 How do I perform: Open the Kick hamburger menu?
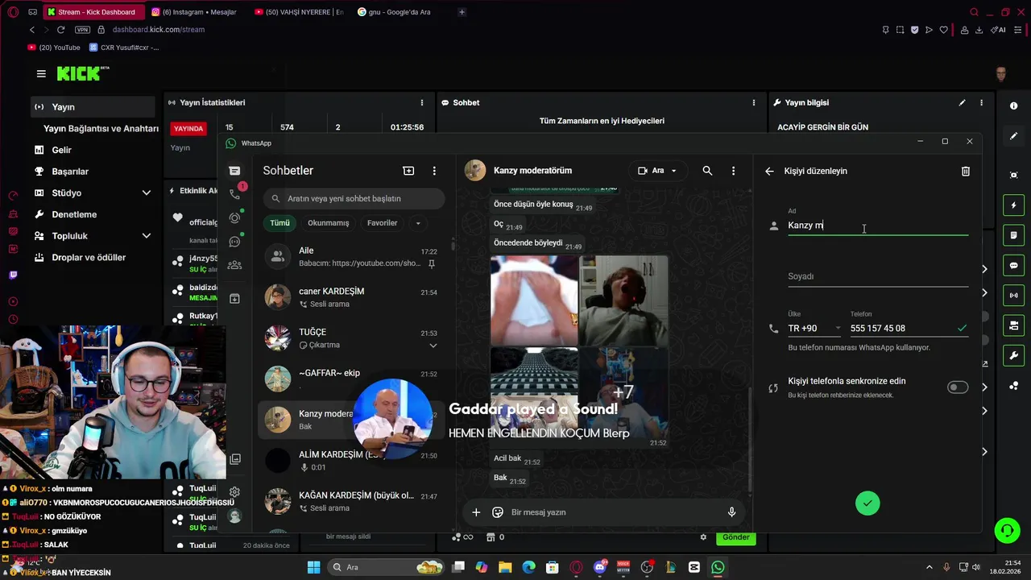tap(41, 73)
